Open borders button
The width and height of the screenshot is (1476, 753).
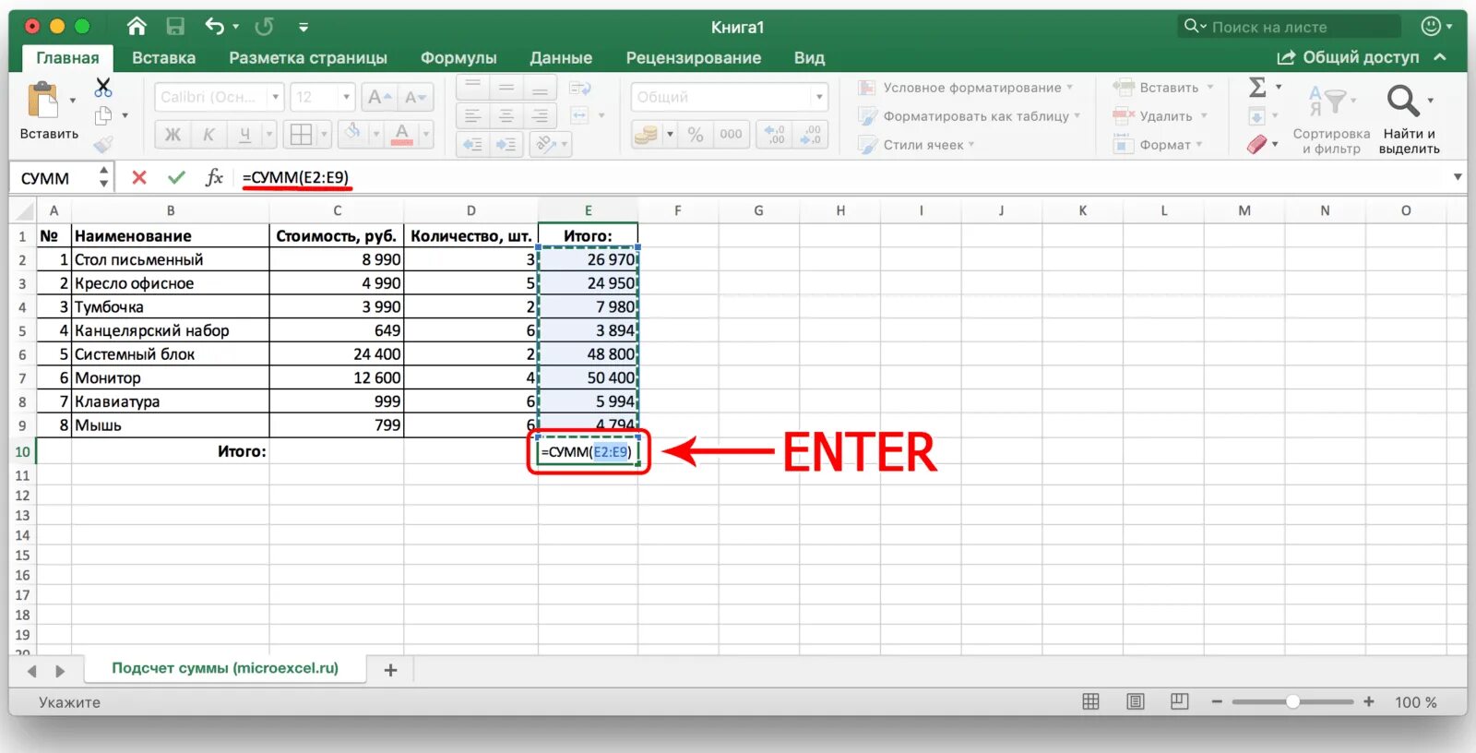pyautogui.click(x=301, y=135)
